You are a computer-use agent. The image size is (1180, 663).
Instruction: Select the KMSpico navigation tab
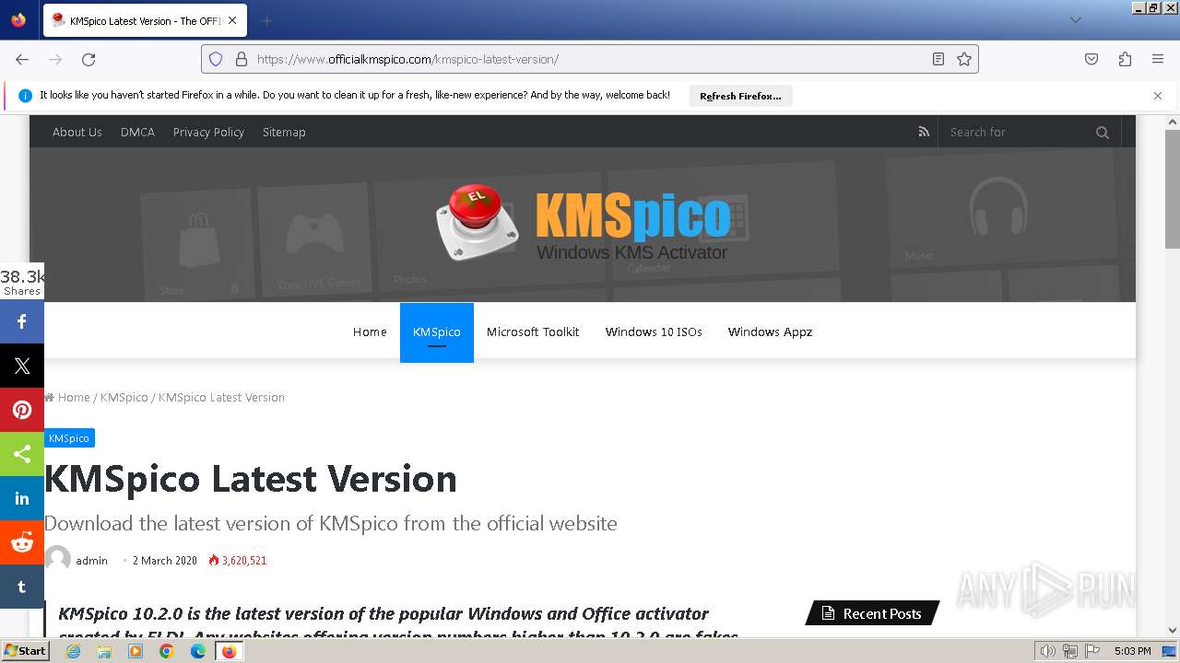(x=437, y=332)
